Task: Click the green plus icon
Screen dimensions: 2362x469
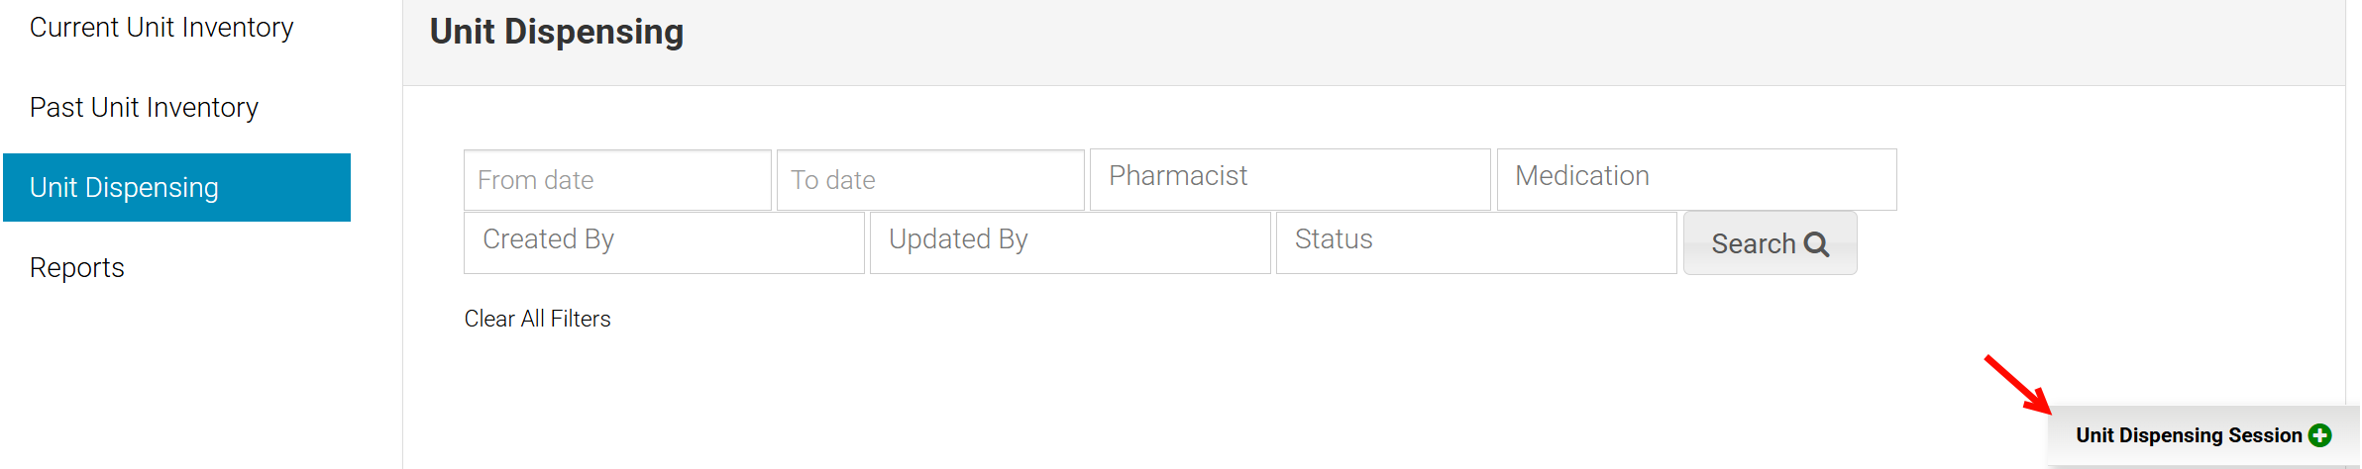Action: [2319, 435]
